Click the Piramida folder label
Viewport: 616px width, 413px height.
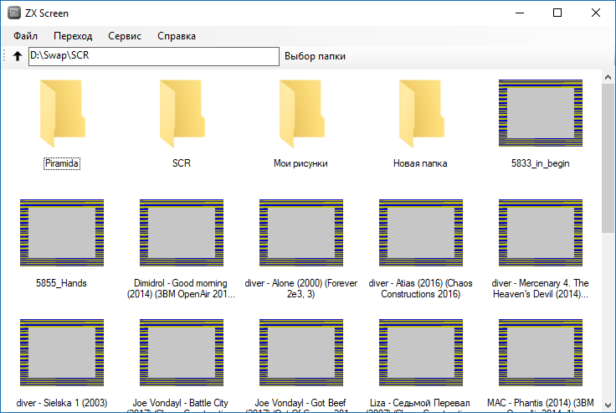pos(62,163)
